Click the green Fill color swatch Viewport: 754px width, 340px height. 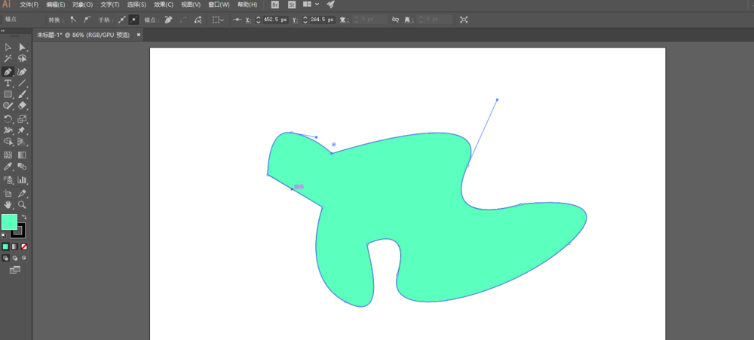click(9, 222)
